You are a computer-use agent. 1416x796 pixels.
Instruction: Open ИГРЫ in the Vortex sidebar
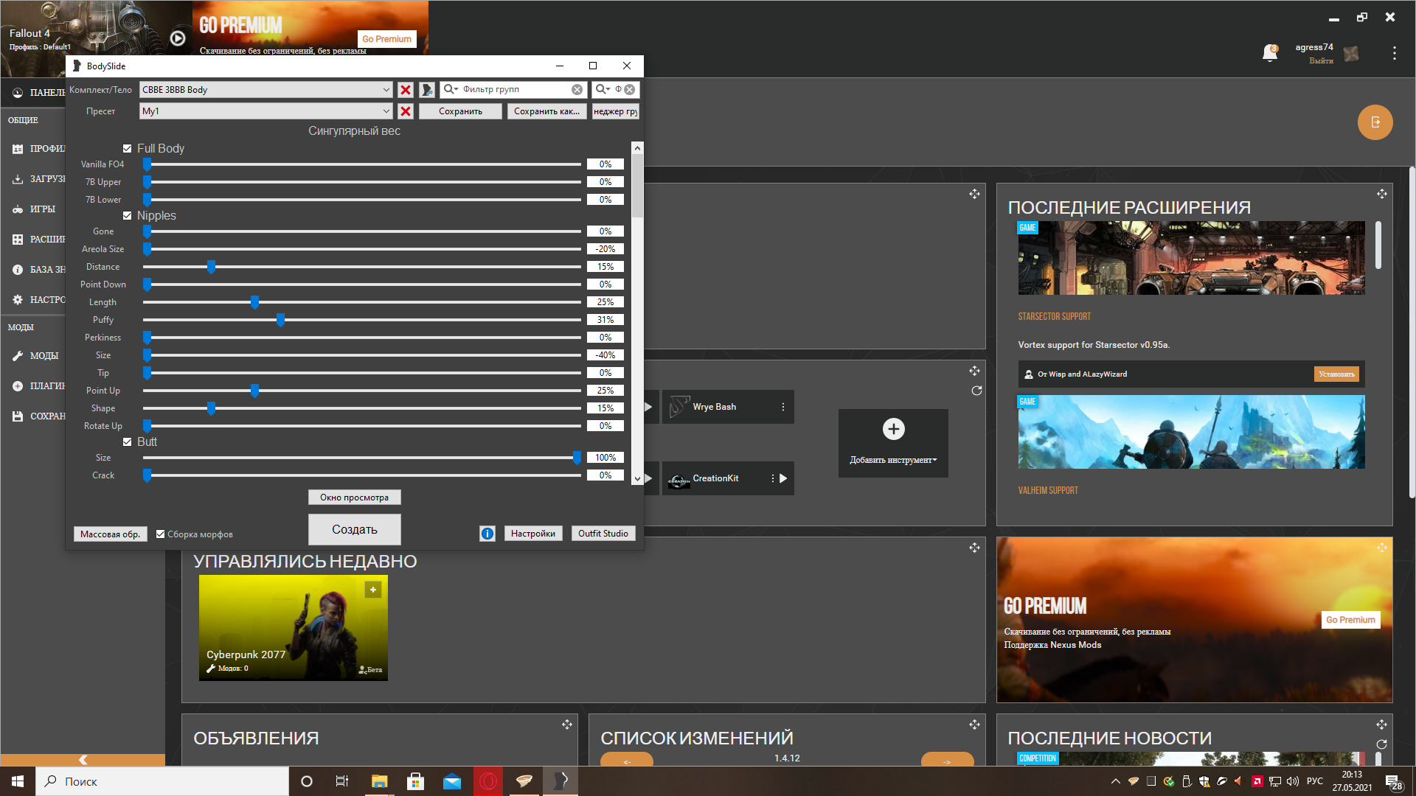[x=42, y=209]
